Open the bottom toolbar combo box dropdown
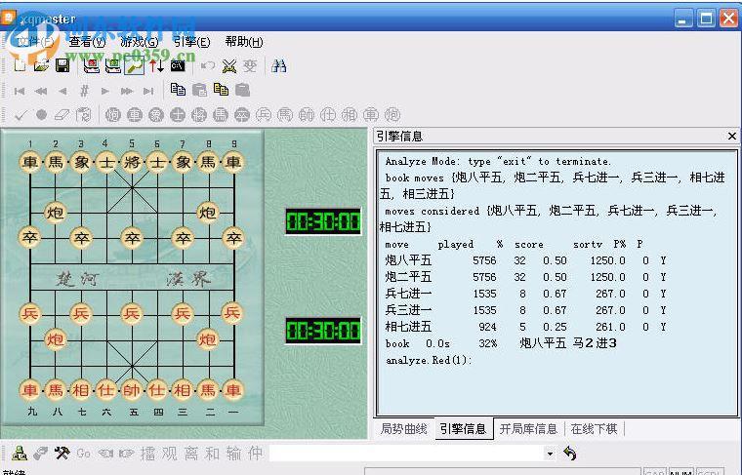 pyautogui.click(x=550, y=454)
